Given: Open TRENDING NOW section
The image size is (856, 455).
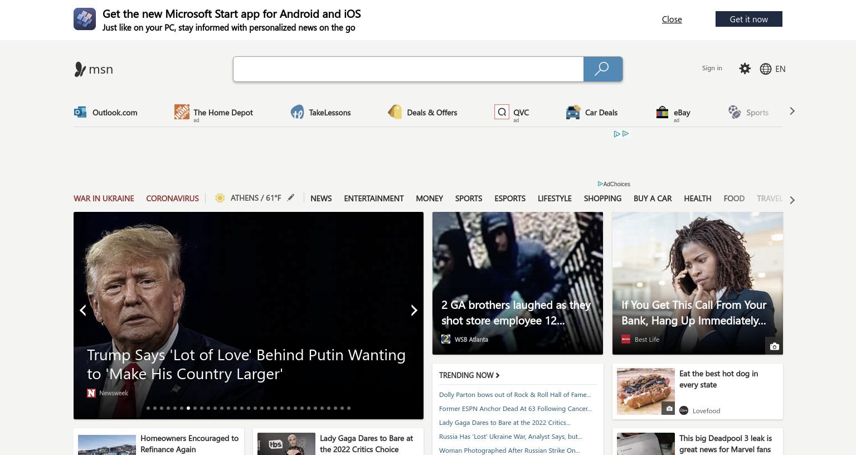Looking at the screenshot, I should [469, 375].
